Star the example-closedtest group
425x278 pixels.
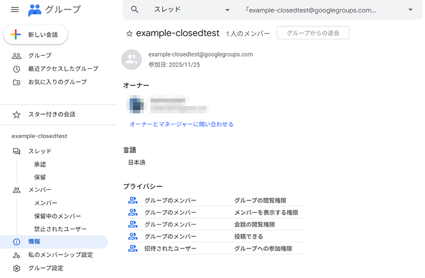tap(129, 34)
